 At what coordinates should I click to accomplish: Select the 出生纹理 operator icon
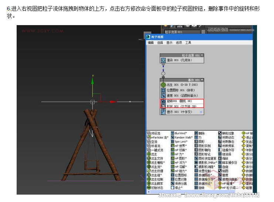(149, 171)
